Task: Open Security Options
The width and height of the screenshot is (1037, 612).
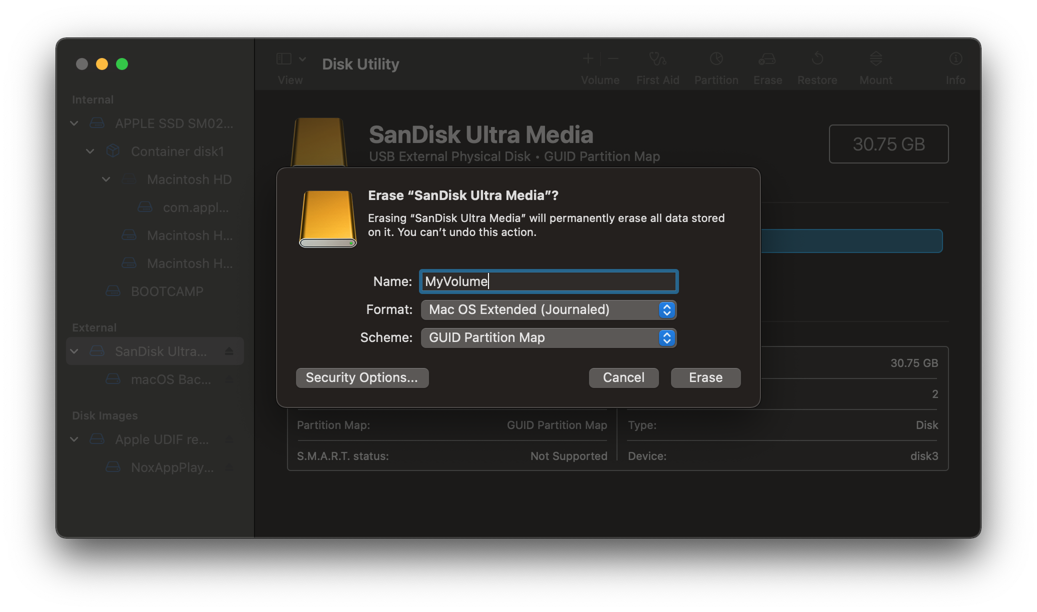Action: 362,377
